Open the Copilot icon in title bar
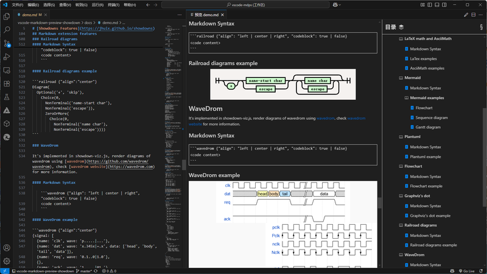The height and width of the screenshot is (274, 487). click(337, 5)
